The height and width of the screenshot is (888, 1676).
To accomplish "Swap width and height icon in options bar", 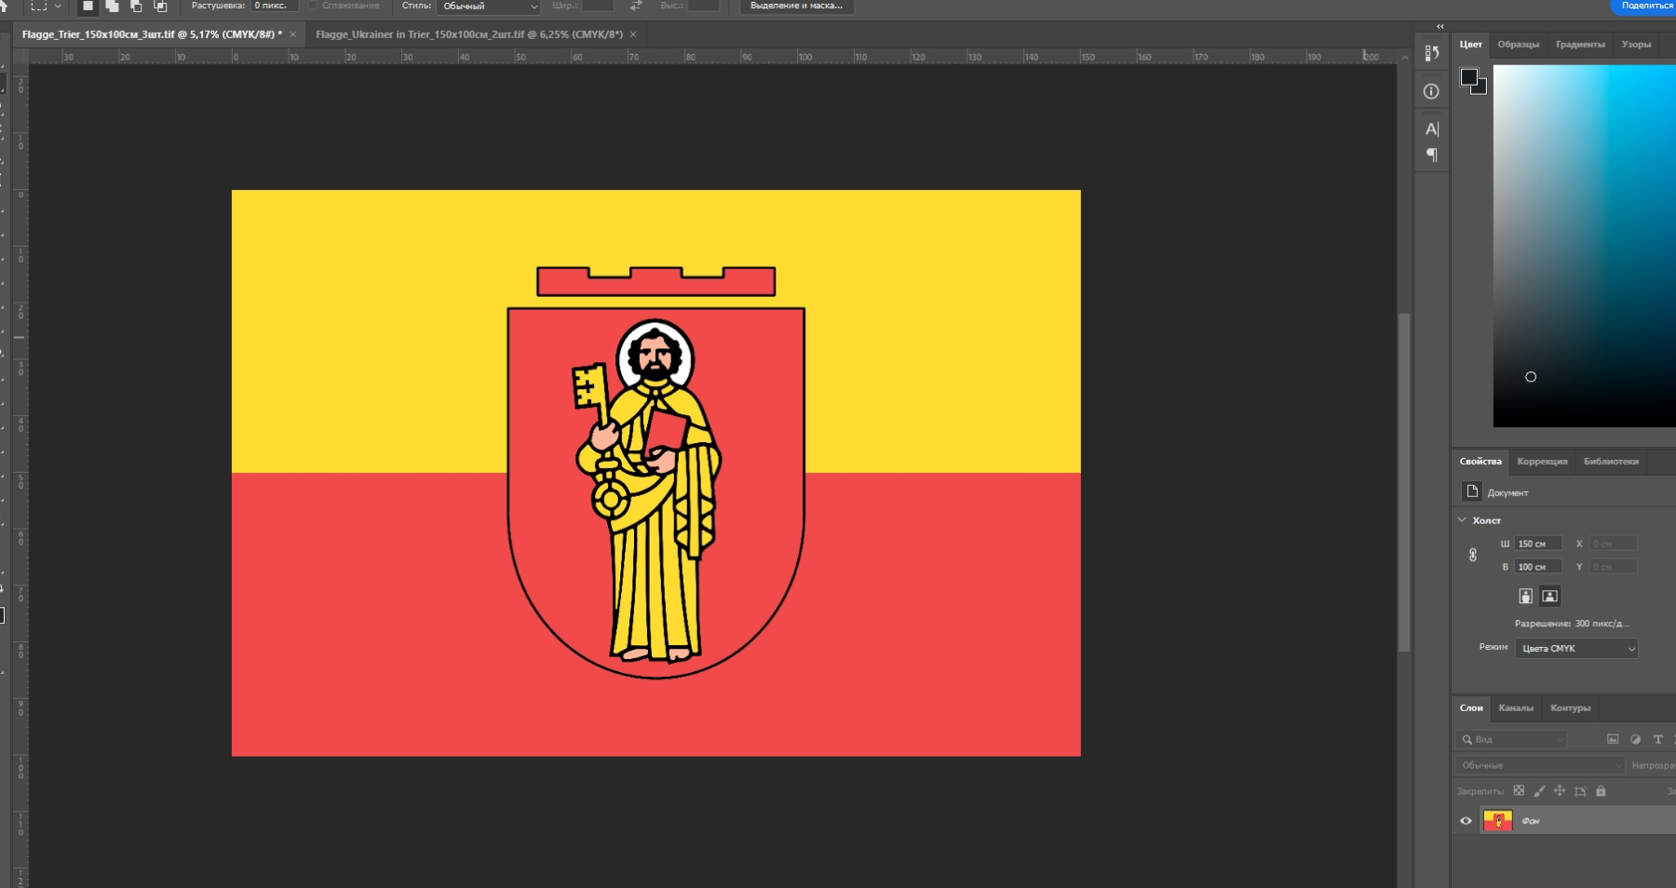I will click(x=636, y=6).
